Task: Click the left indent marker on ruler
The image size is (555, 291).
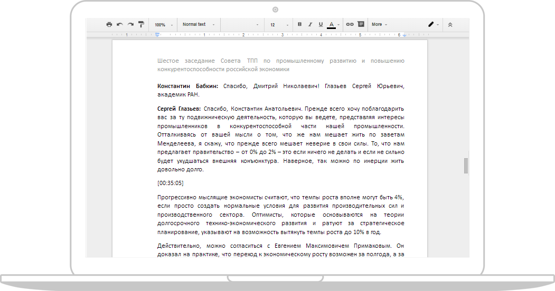Action: [157, 35]
